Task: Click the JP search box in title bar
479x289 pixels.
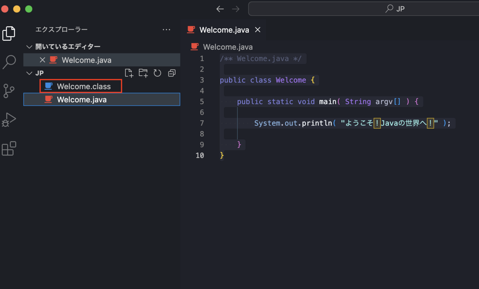Action: point(364,9)
